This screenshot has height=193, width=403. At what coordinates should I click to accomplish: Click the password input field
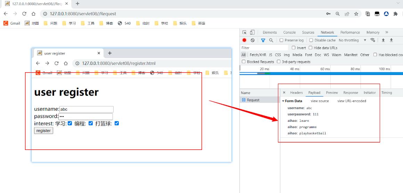[86, 117]
